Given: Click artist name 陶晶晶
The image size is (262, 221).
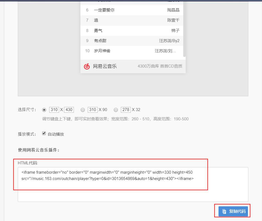Looking at the screenshot, I should click(x=173, y=10).
